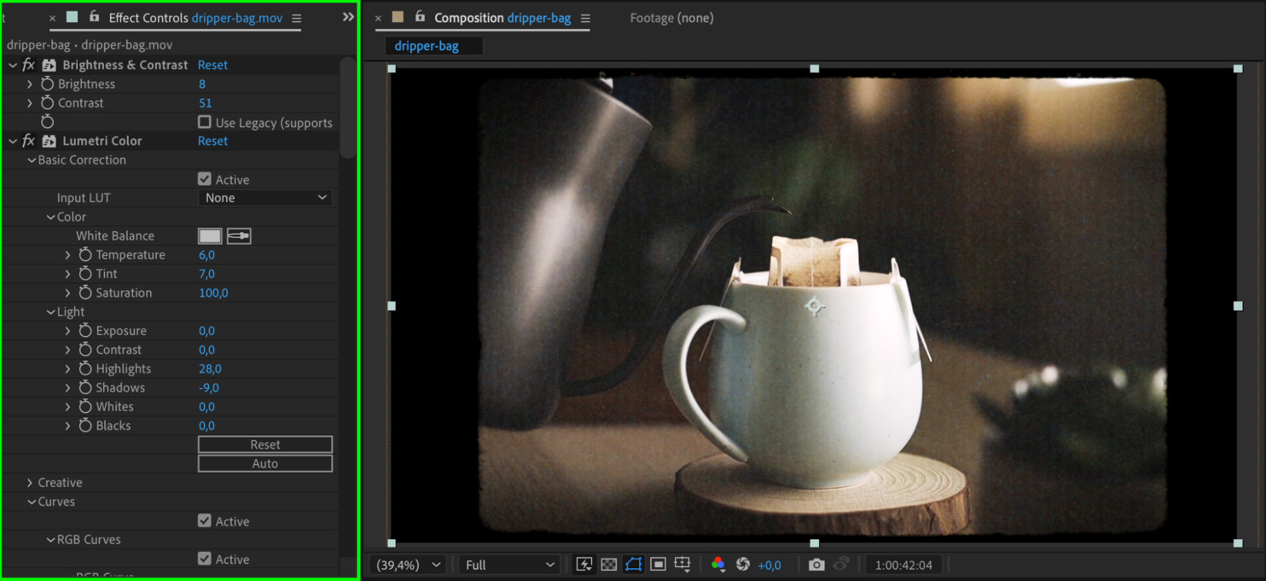Open the resolution Full dropdown
1266x581 pixels.
[509, 565]
